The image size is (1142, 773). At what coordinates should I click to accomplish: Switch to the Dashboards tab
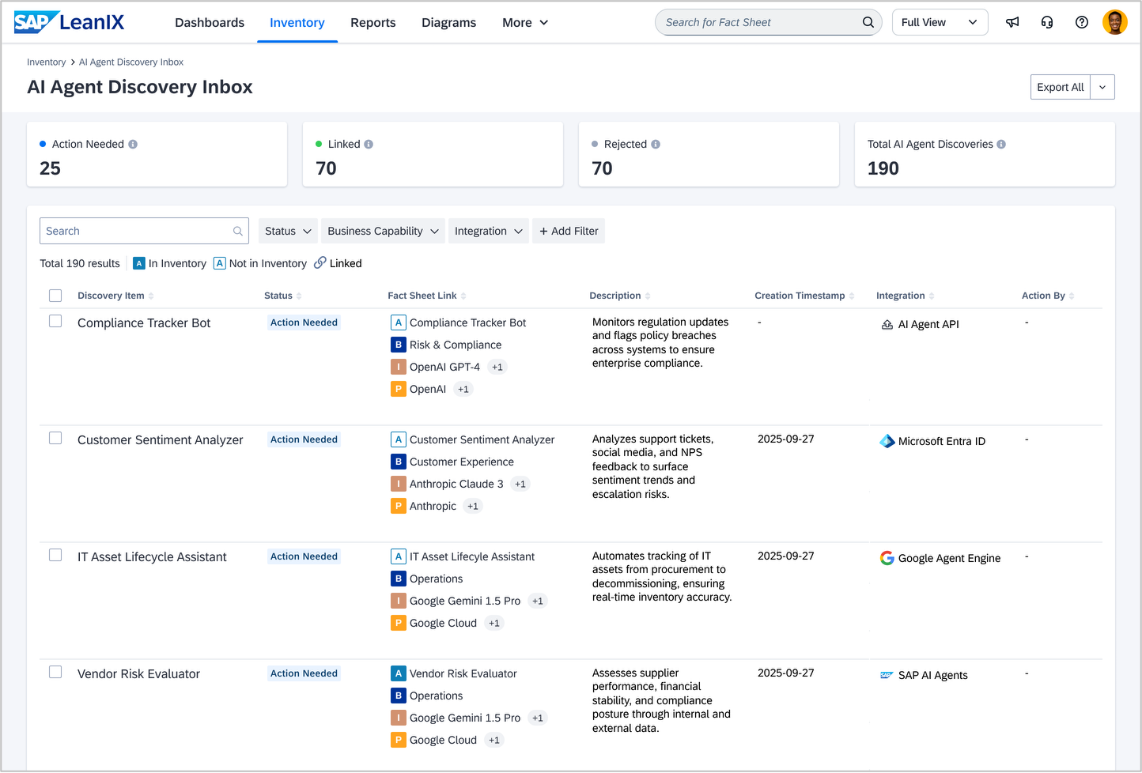pos(210,23)
